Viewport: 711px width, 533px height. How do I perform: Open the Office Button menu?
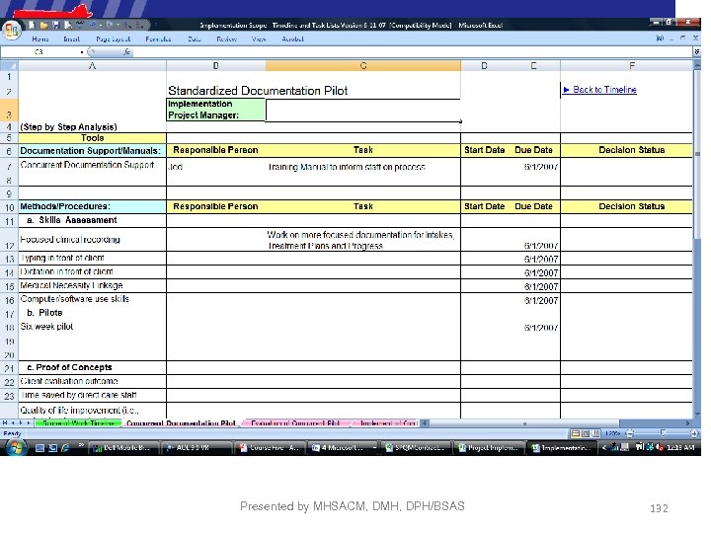11,30
